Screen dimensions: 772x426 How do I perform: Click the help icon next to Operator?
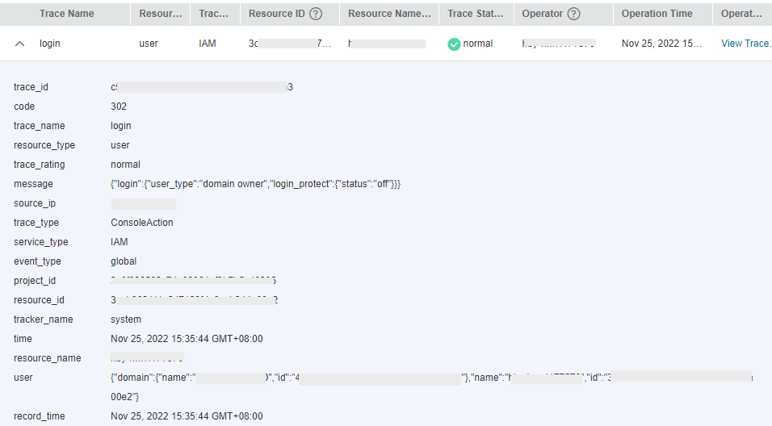coord(574,14)
